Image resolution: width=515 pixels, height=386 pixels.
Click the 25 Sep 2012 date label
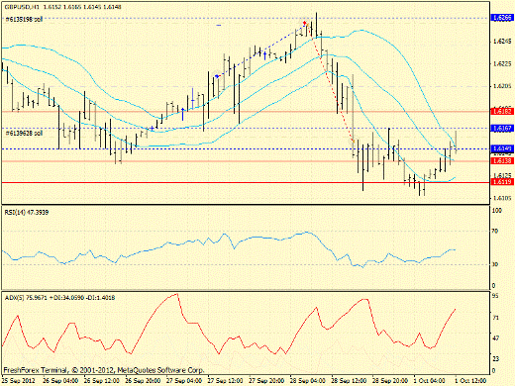tap(19, 381)
